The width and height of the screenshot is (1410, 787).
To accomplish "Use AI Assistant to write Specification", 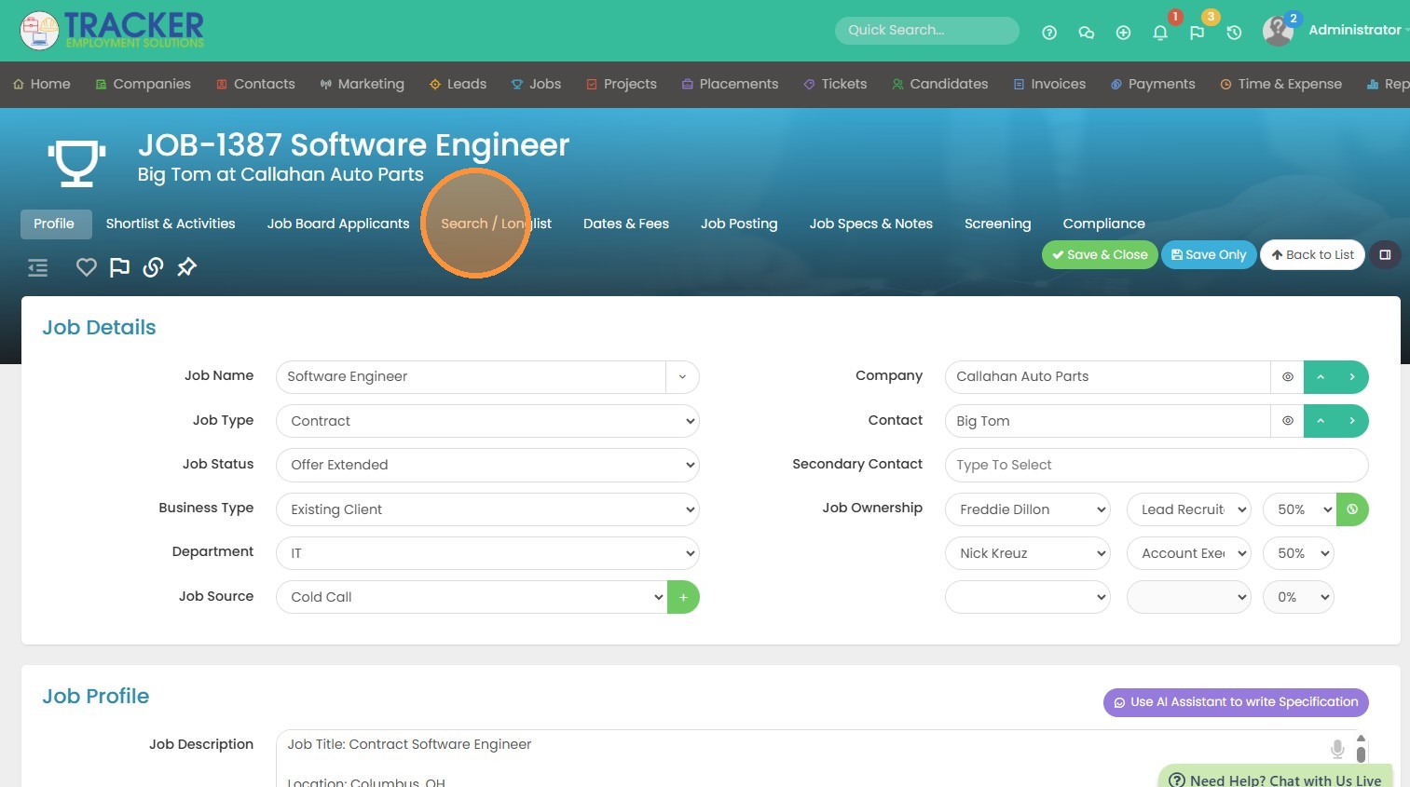I will 1236,702.
